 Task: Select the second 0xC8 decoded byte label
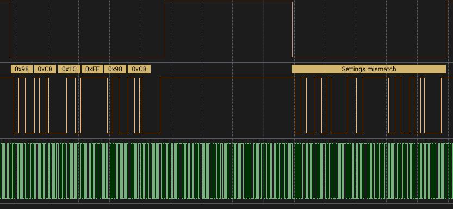(139, 69)
